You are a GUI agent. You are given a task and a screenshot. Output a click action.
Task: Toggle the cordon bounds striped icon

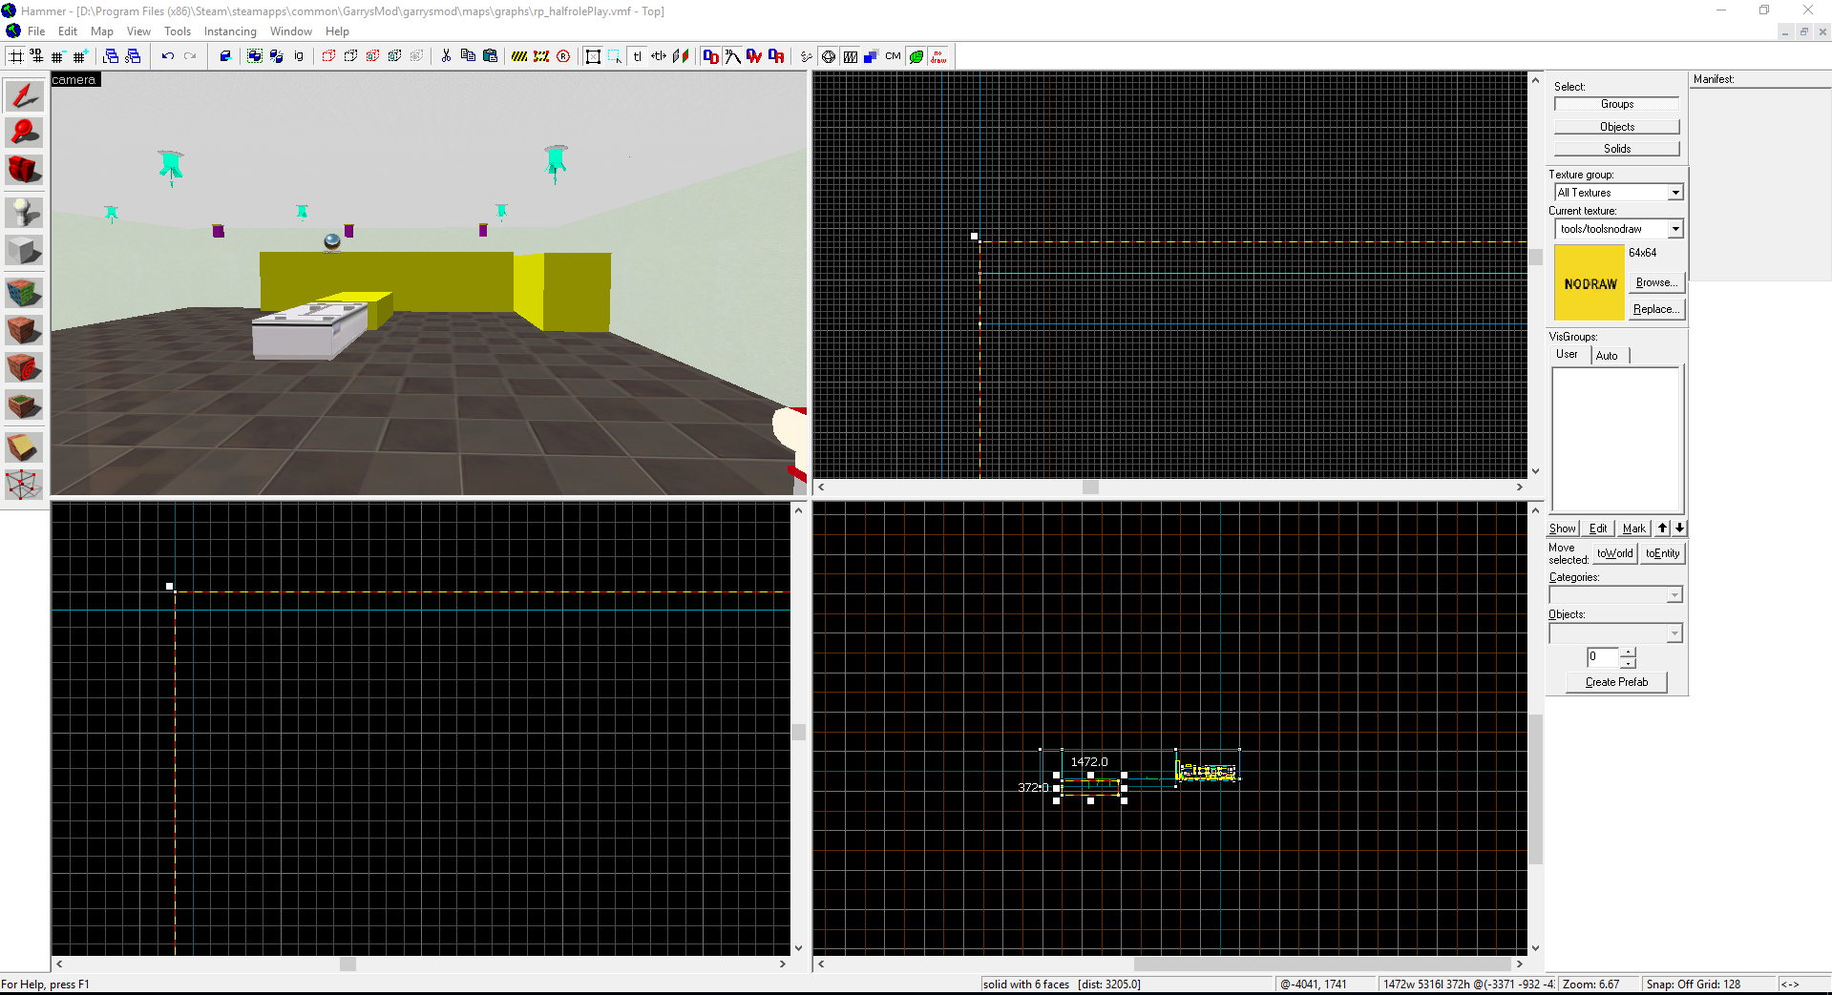(519, 56)
